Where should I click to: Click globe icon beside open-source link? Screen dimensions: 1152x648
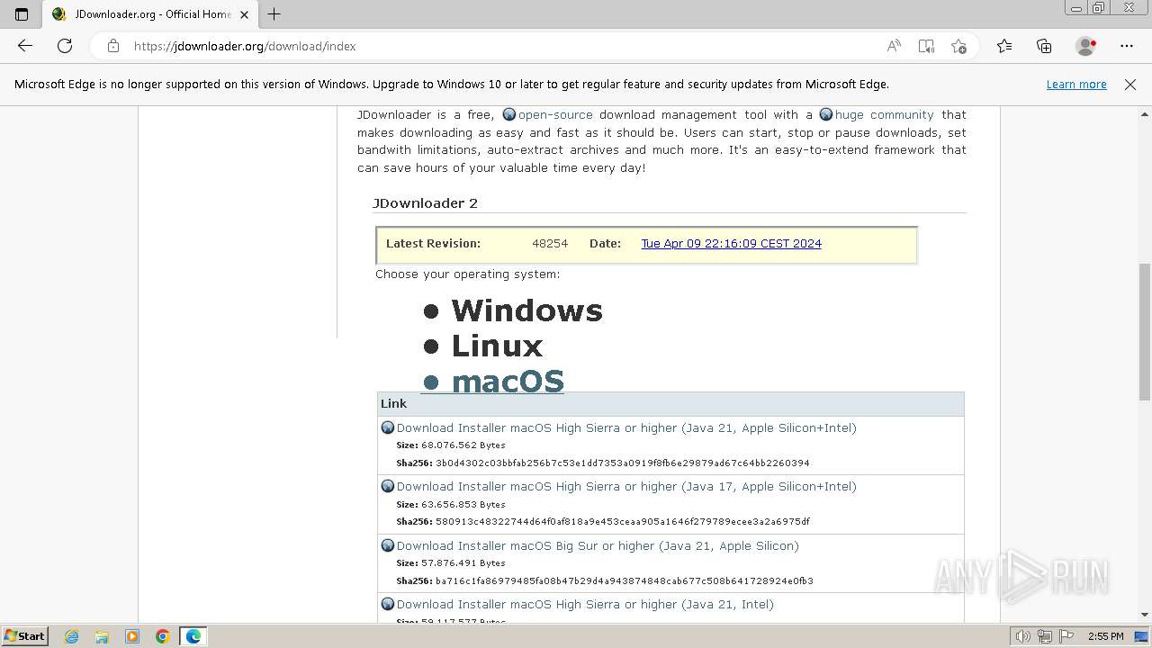tap(509, 114)
